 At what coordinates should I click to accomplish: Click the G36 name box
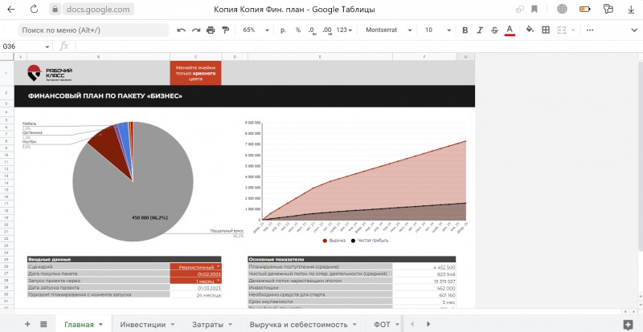point(23,47)
